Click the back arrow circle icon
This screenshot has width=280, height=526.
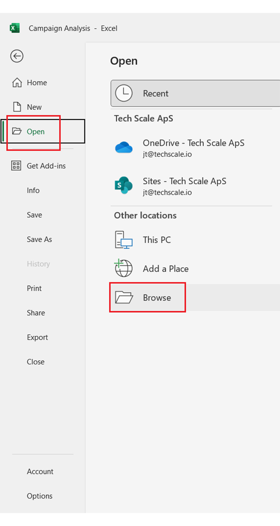(x=17, y=56)
